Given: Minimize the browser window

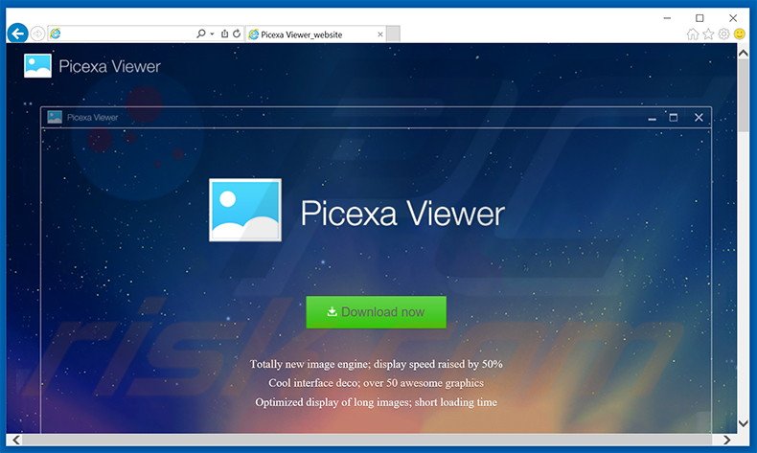Looking at the screenshot, I should point(667,18).
